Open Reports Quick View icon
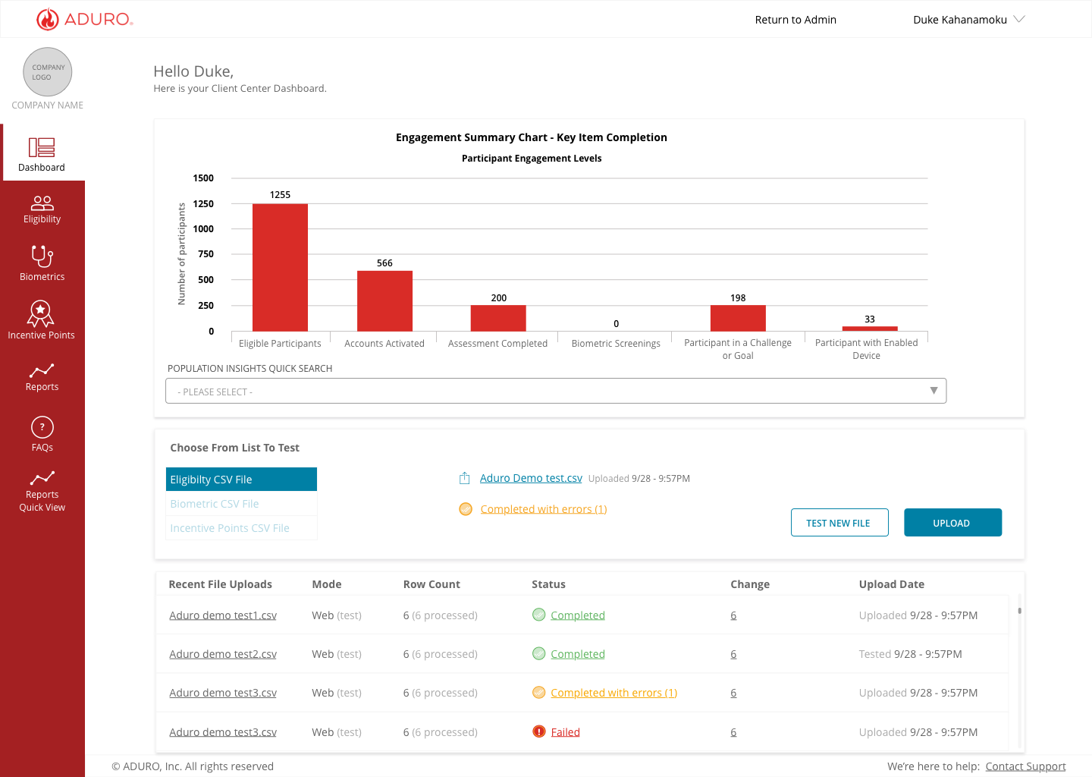1092x777 pixels. (x=42, y=477)
